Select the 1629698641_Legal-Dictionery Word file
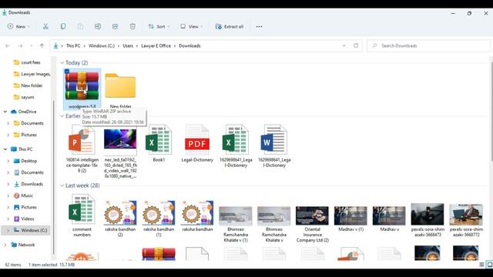This screenshot has width=493, height=277. [274, 145]
